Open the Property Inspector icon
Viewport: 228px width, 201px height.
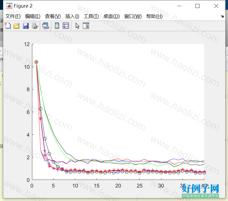86,26
